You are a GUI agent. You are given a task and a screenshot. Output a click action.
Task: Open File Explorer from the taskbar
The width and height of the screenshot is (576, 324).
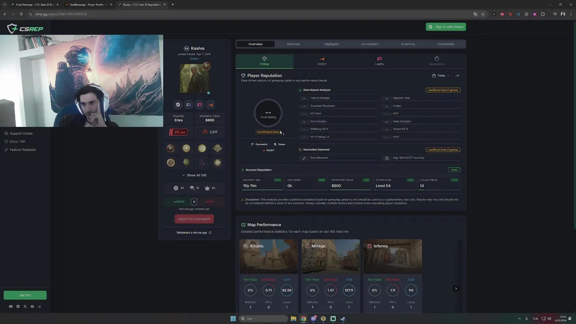pos(293,319)
